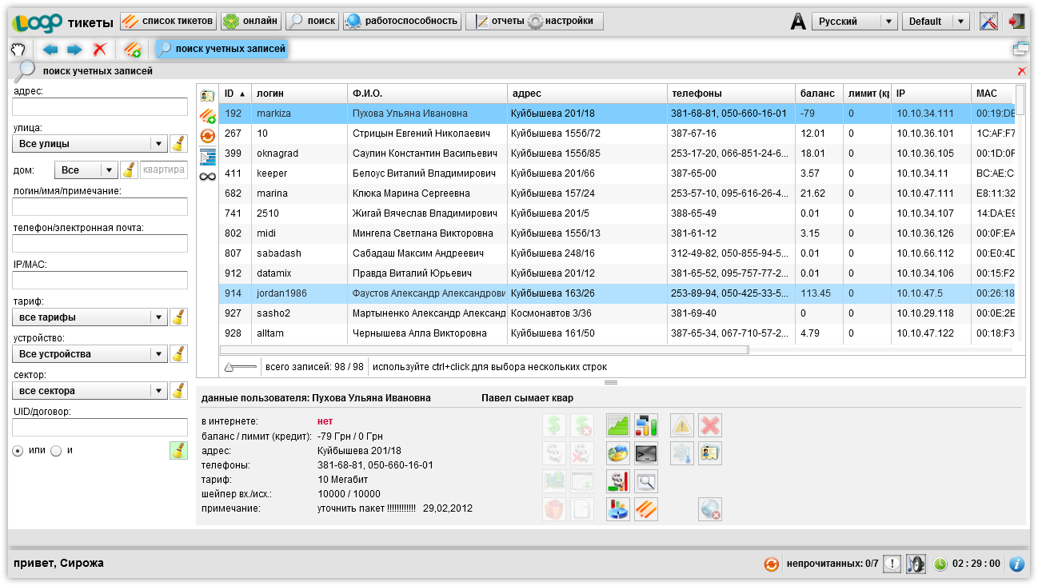
Task: Click the IP/MAC input field
Action: click(x=100, y=280)
